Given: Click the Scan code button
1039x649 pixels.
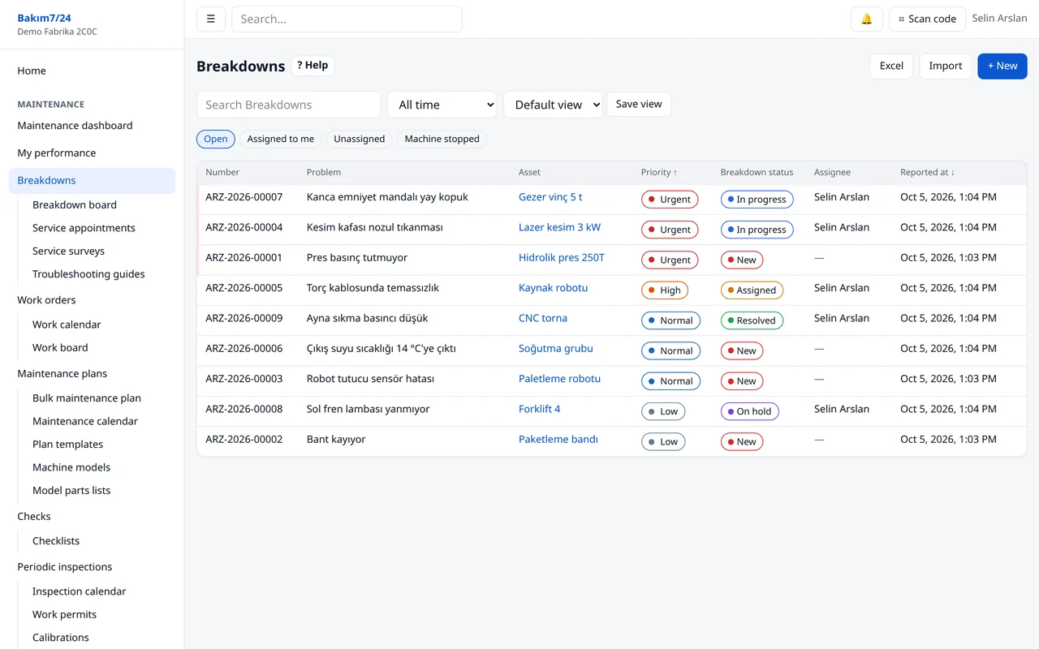Looking at the screenshot, I should [927, 19].
